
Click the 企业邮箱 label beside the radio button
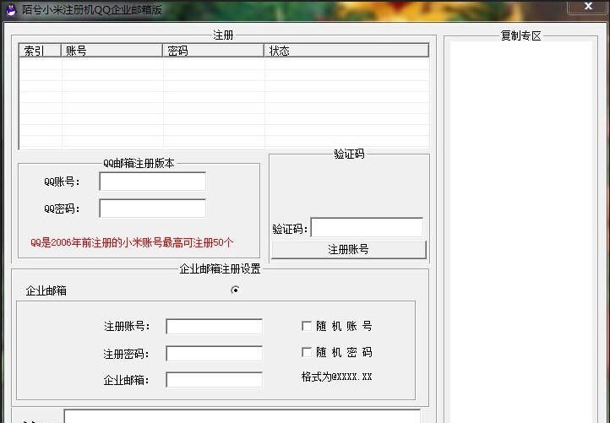click(x=46, y=290)
